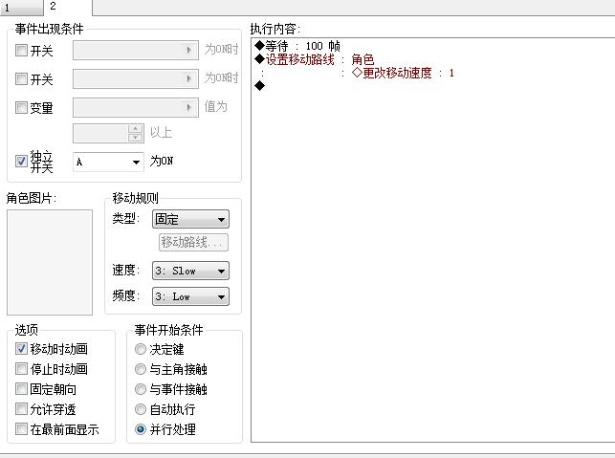This screenshot has height=458, width=615.
Task: Open the 频度 dropdown showing 3: Low
Action: pos(190,296)
